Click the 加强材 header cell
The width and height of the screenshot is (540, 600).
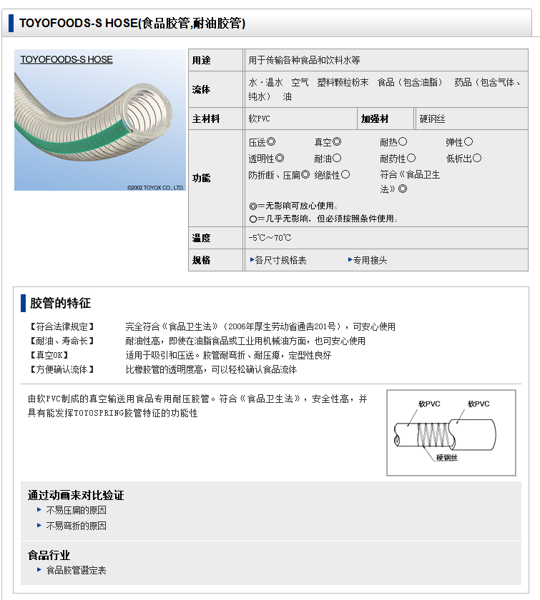click(x=386, y=119)
